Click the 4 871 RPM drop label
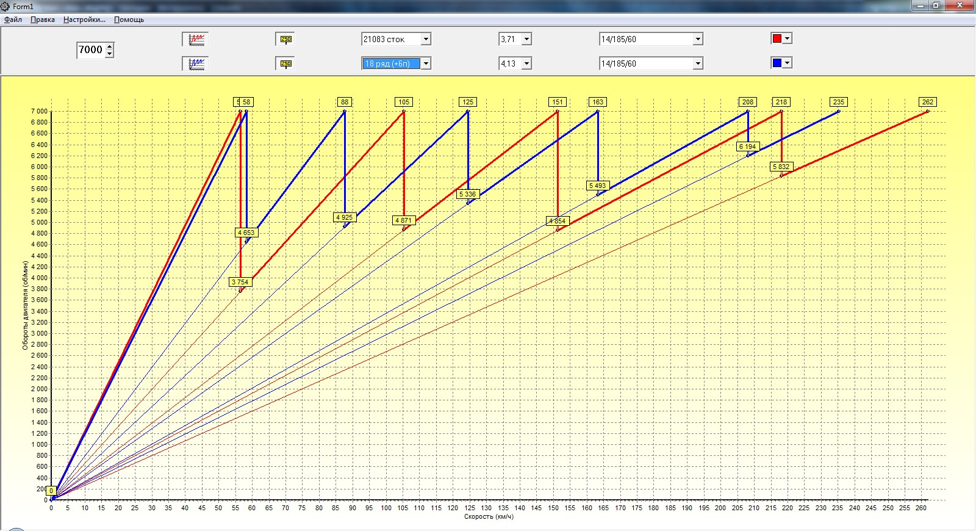This screenshot has width=976, height=531. coord(404,220)
